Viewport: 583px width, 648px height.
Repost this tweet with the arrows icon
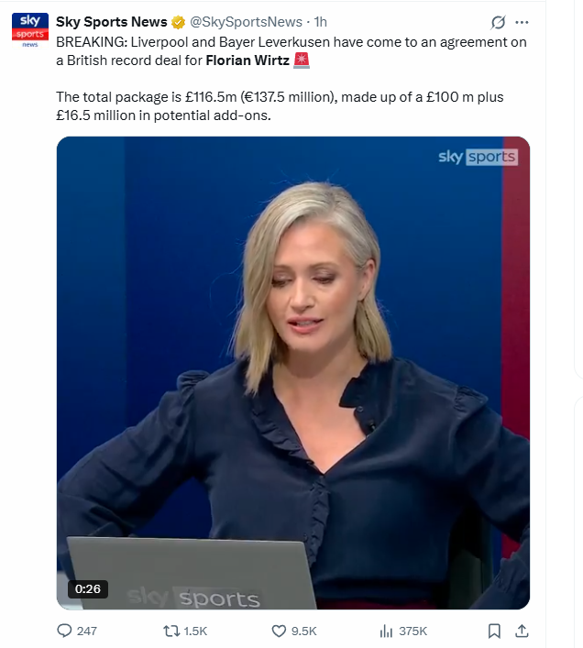point(171,631)
